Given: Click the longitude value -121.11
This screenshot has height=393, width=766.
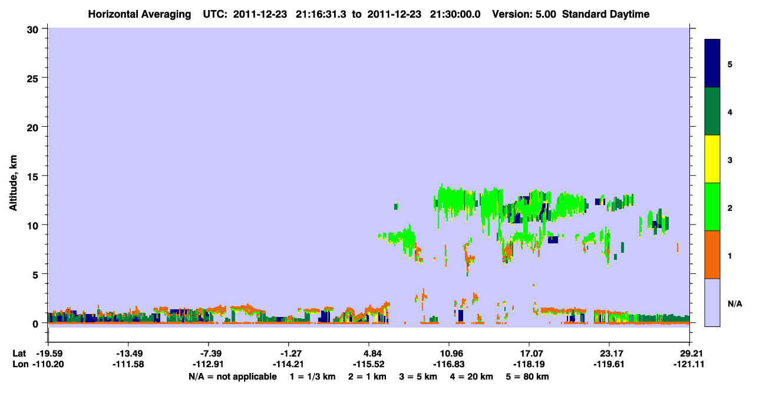Looking at the screenshot, I should (x=690, y=365).
